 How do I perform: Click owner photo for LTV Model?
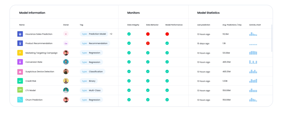coord(66,90)
